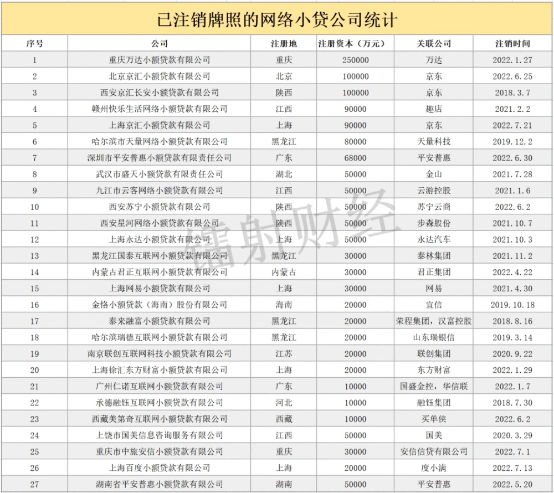Click related company 荣程集团，汉富控股

coord(434,321)
